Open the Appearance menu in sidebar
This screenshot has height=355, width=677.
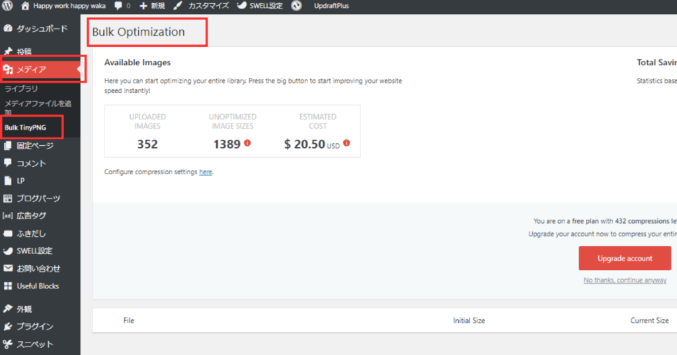(24, 309)
